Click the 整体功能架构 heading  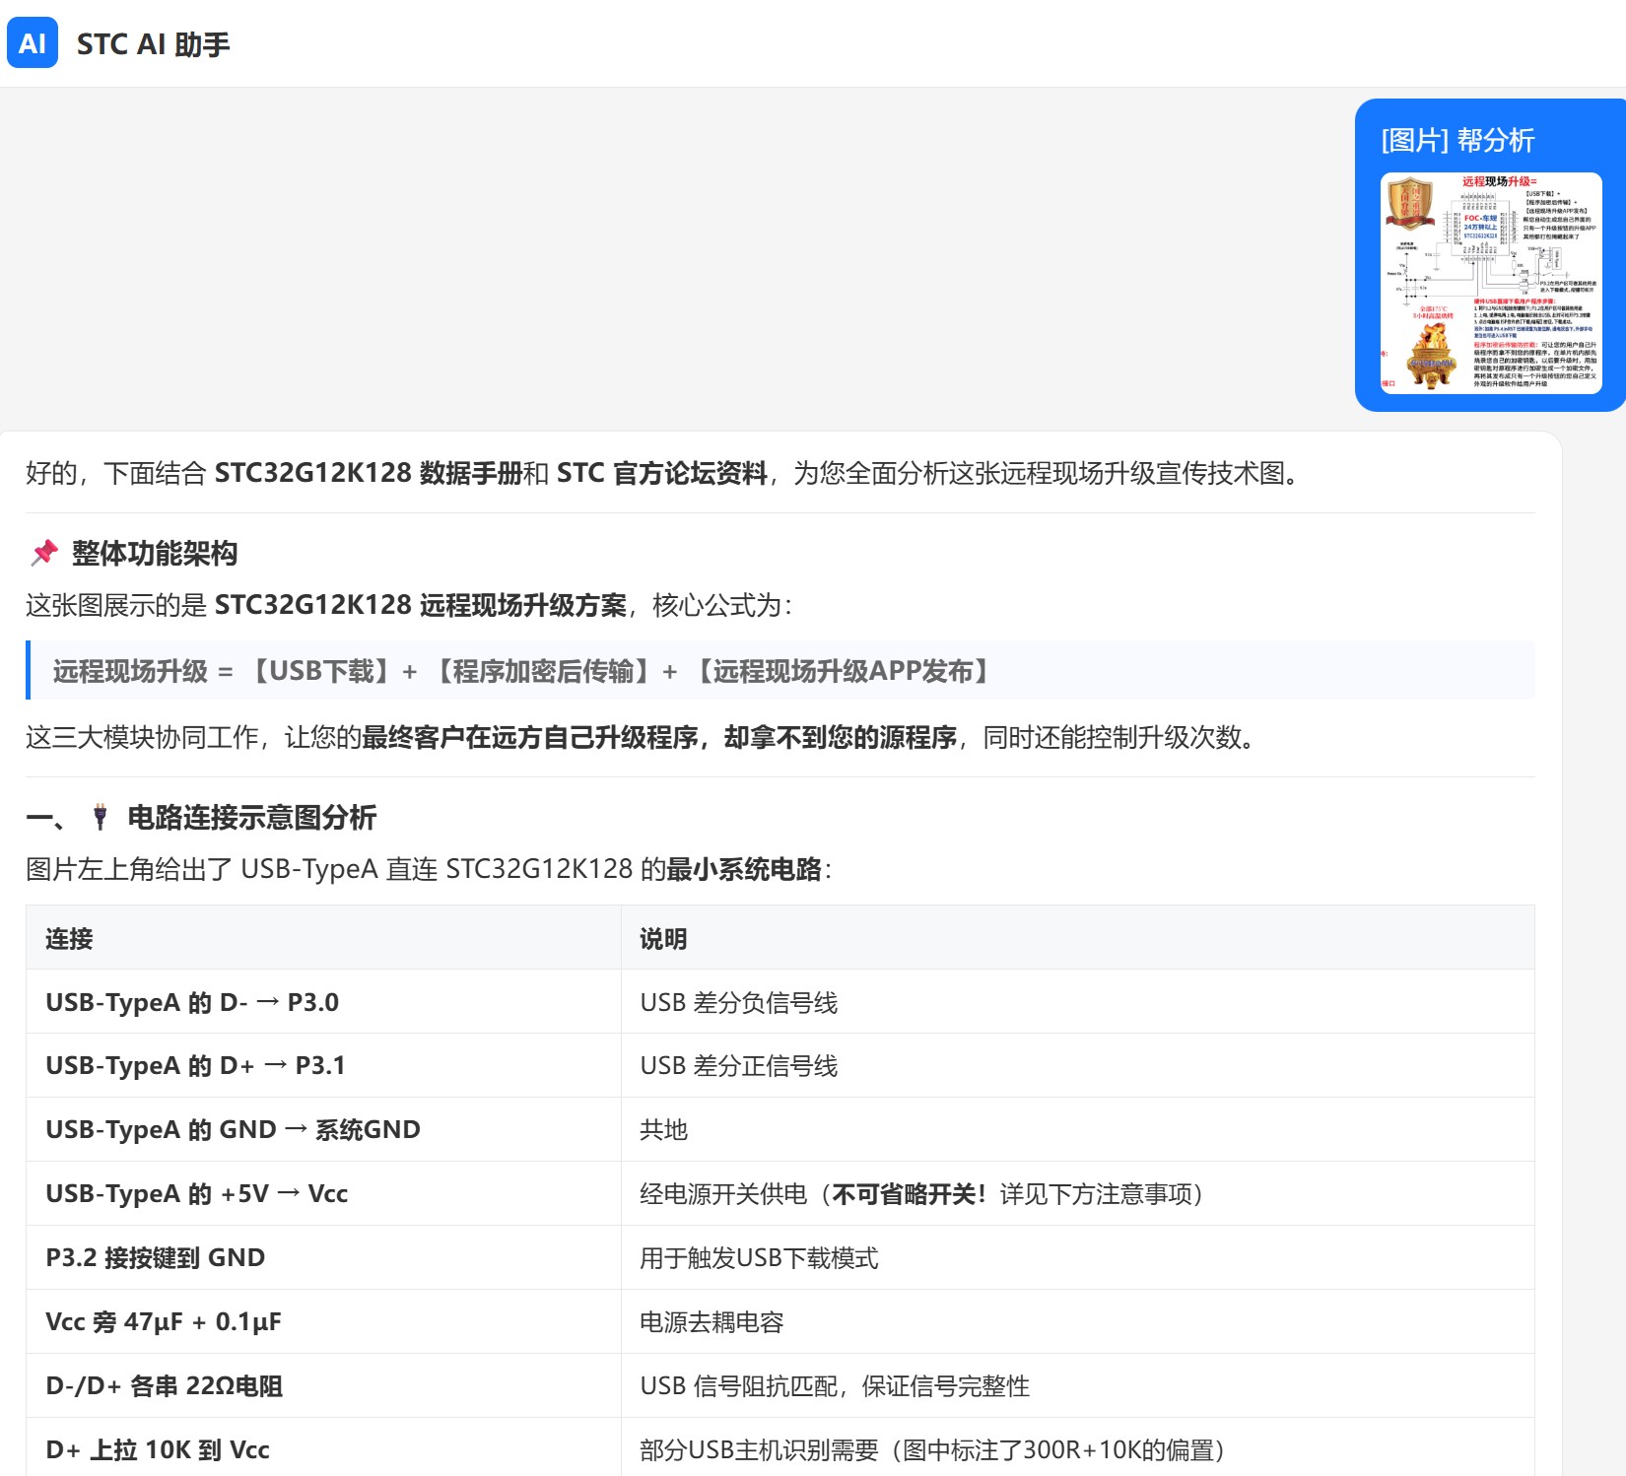pos(155,553)
